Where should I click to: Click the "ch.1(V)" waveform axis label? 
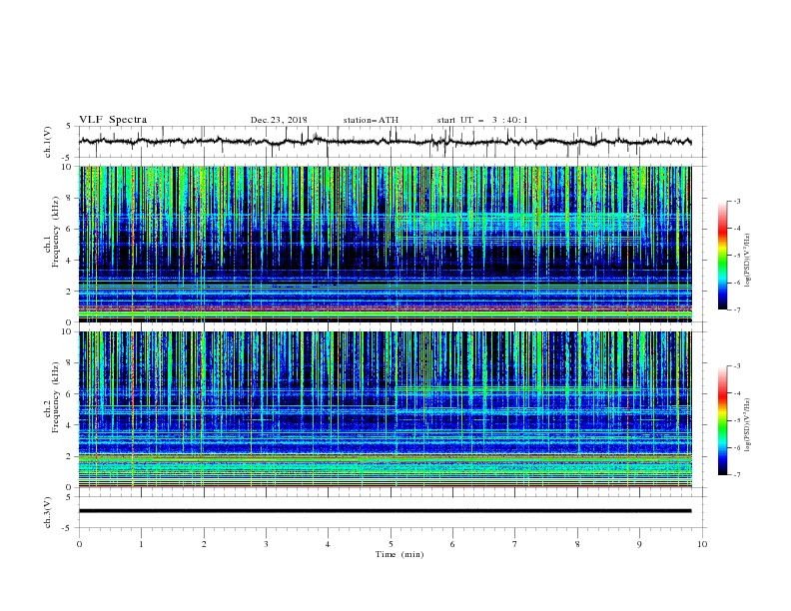[x=48, y=142]
